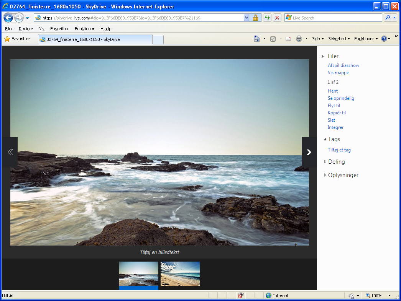Click the Refresh page icon
Image resolution: width=401 pixels, height=301 pixels.
(x=267, y=18)
